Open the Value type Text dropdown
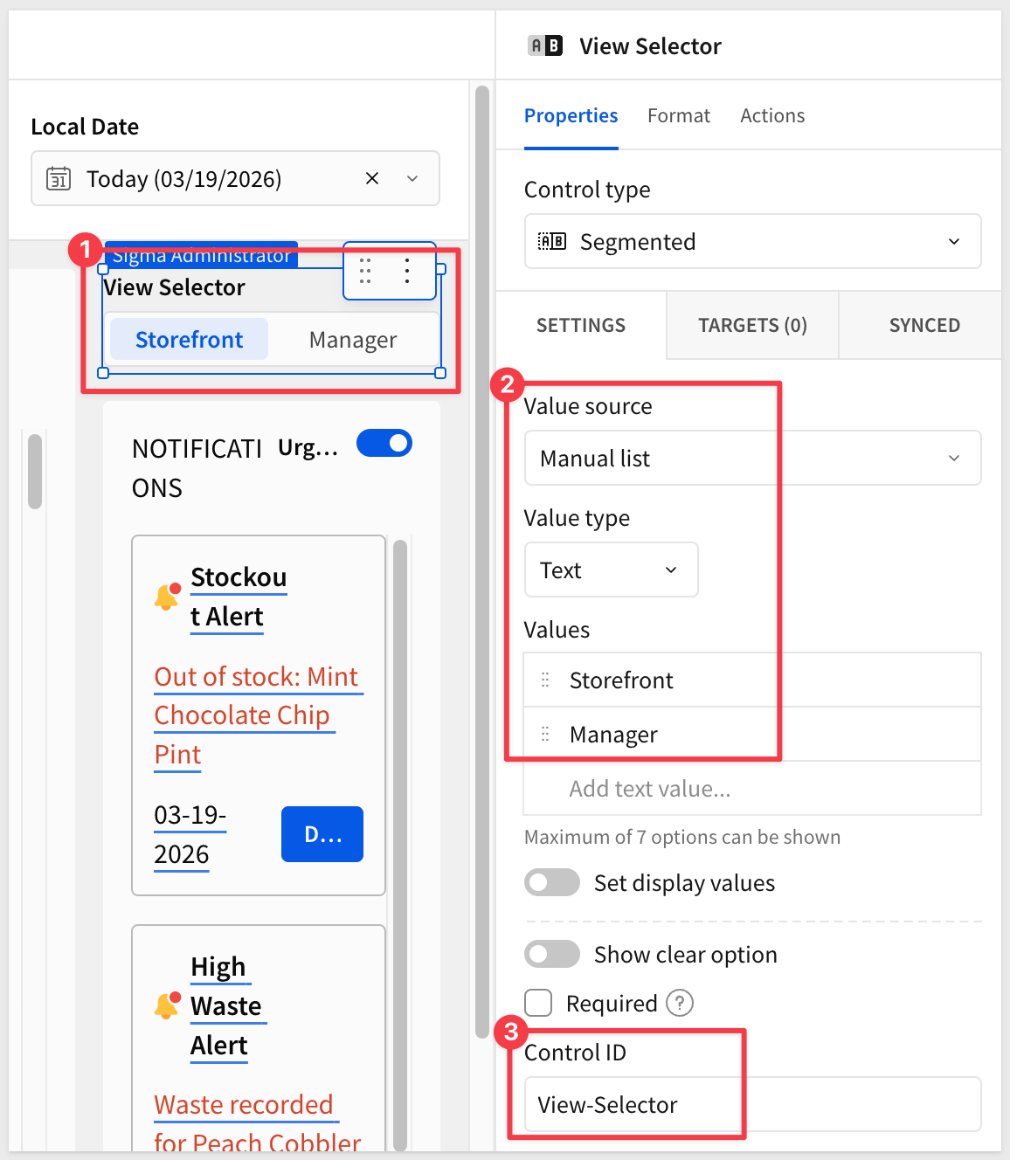The height and width of the screenshot is (1160, 1010). 611,570
